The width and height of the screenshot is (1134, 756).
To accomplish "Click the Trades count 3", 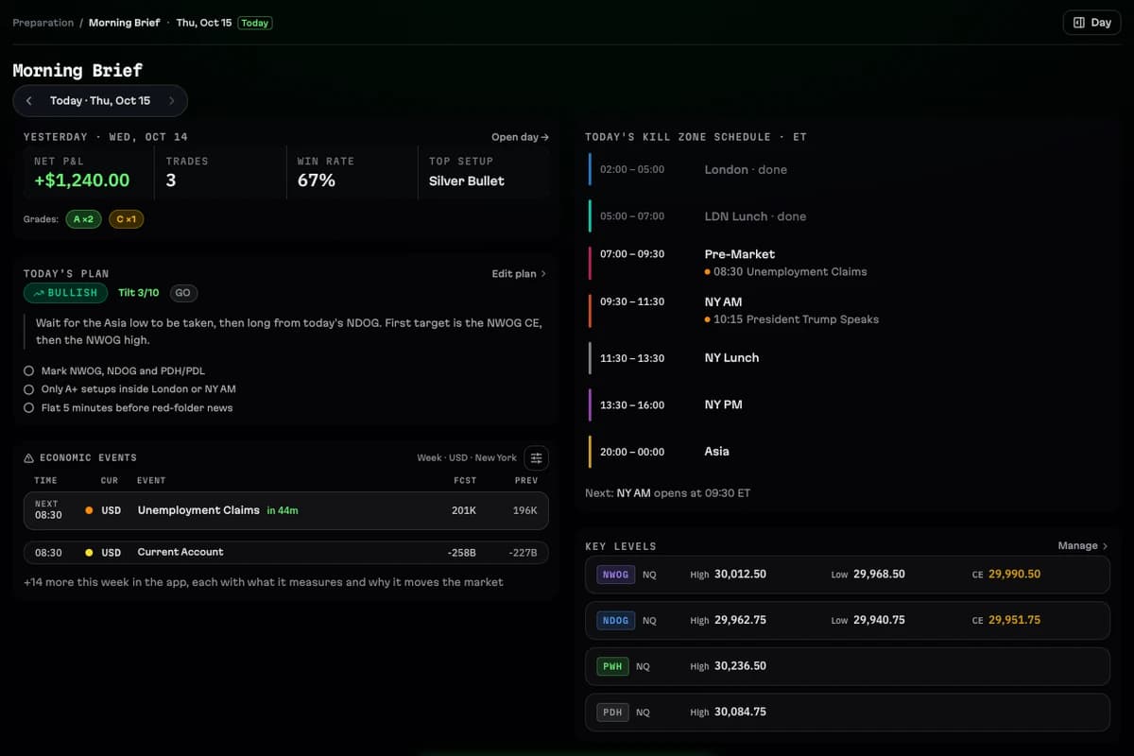I will (x=171, y=180).
